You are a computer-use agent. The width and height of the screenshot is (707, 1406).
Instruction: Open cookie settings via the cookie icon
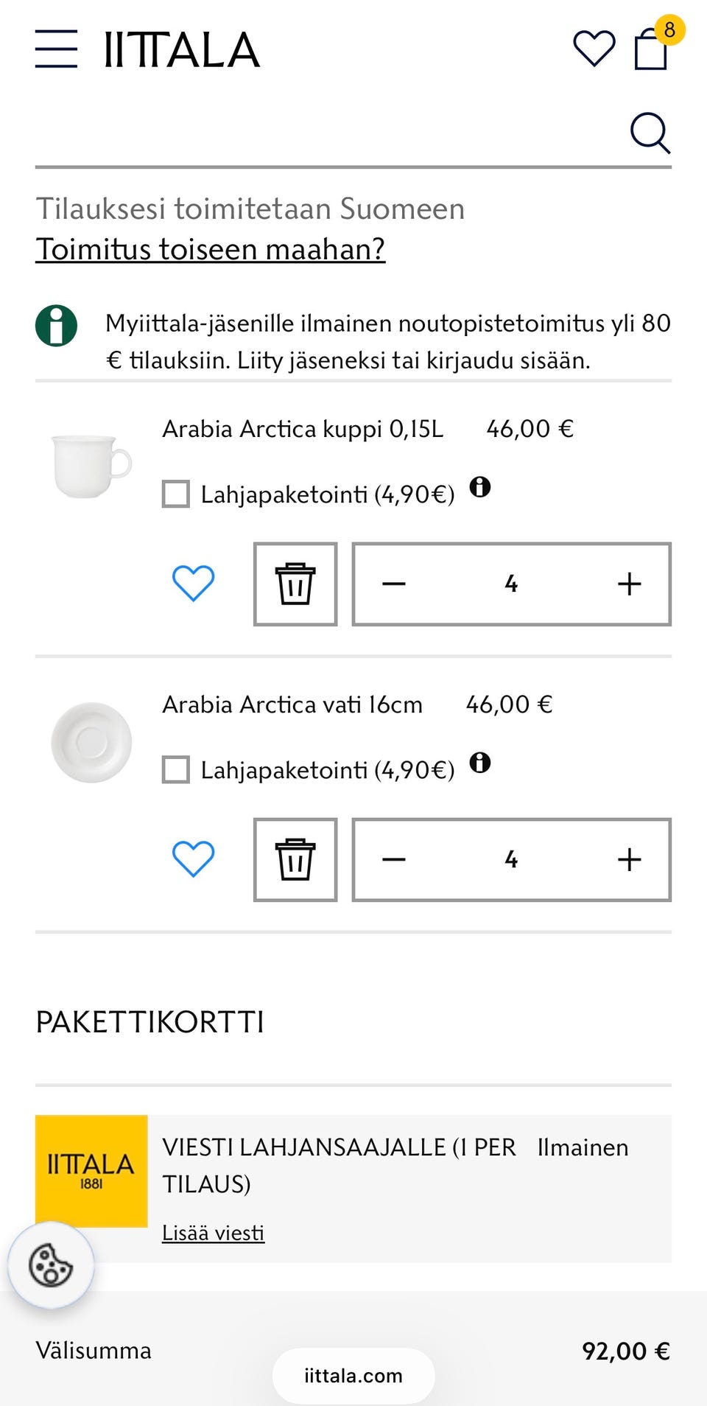pyautogui.click(x=50, y=1265)
